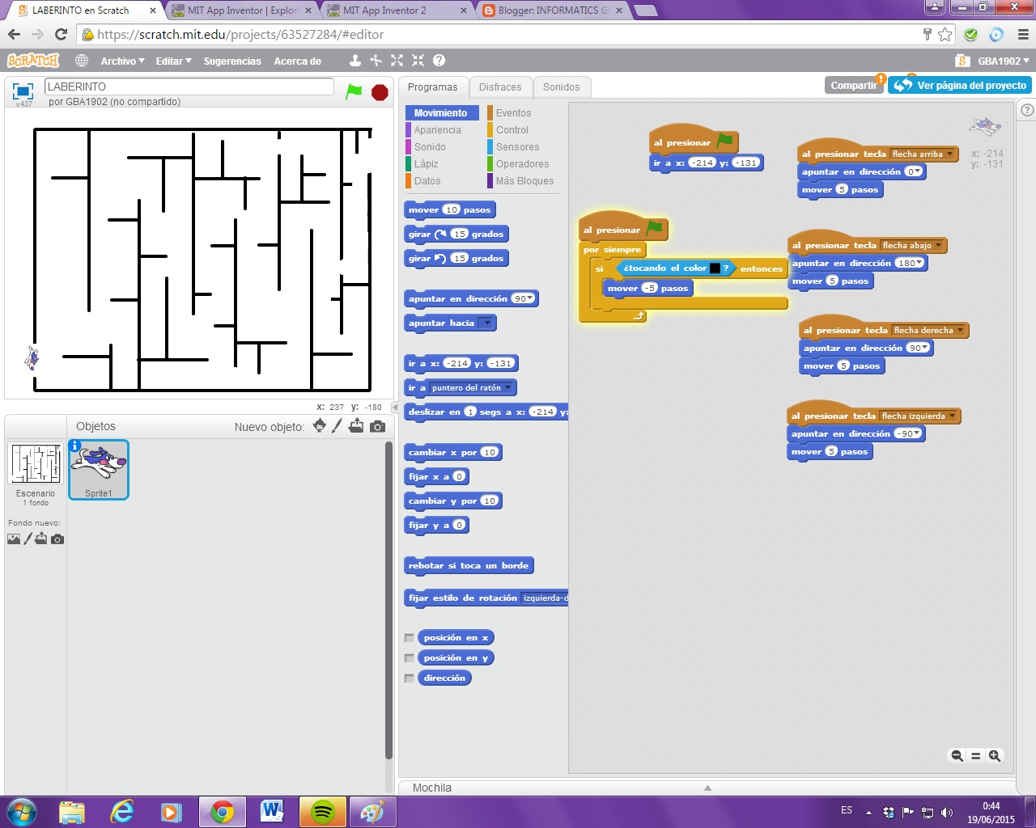Switch to the Disfraces tab

[x=500, y=87]
